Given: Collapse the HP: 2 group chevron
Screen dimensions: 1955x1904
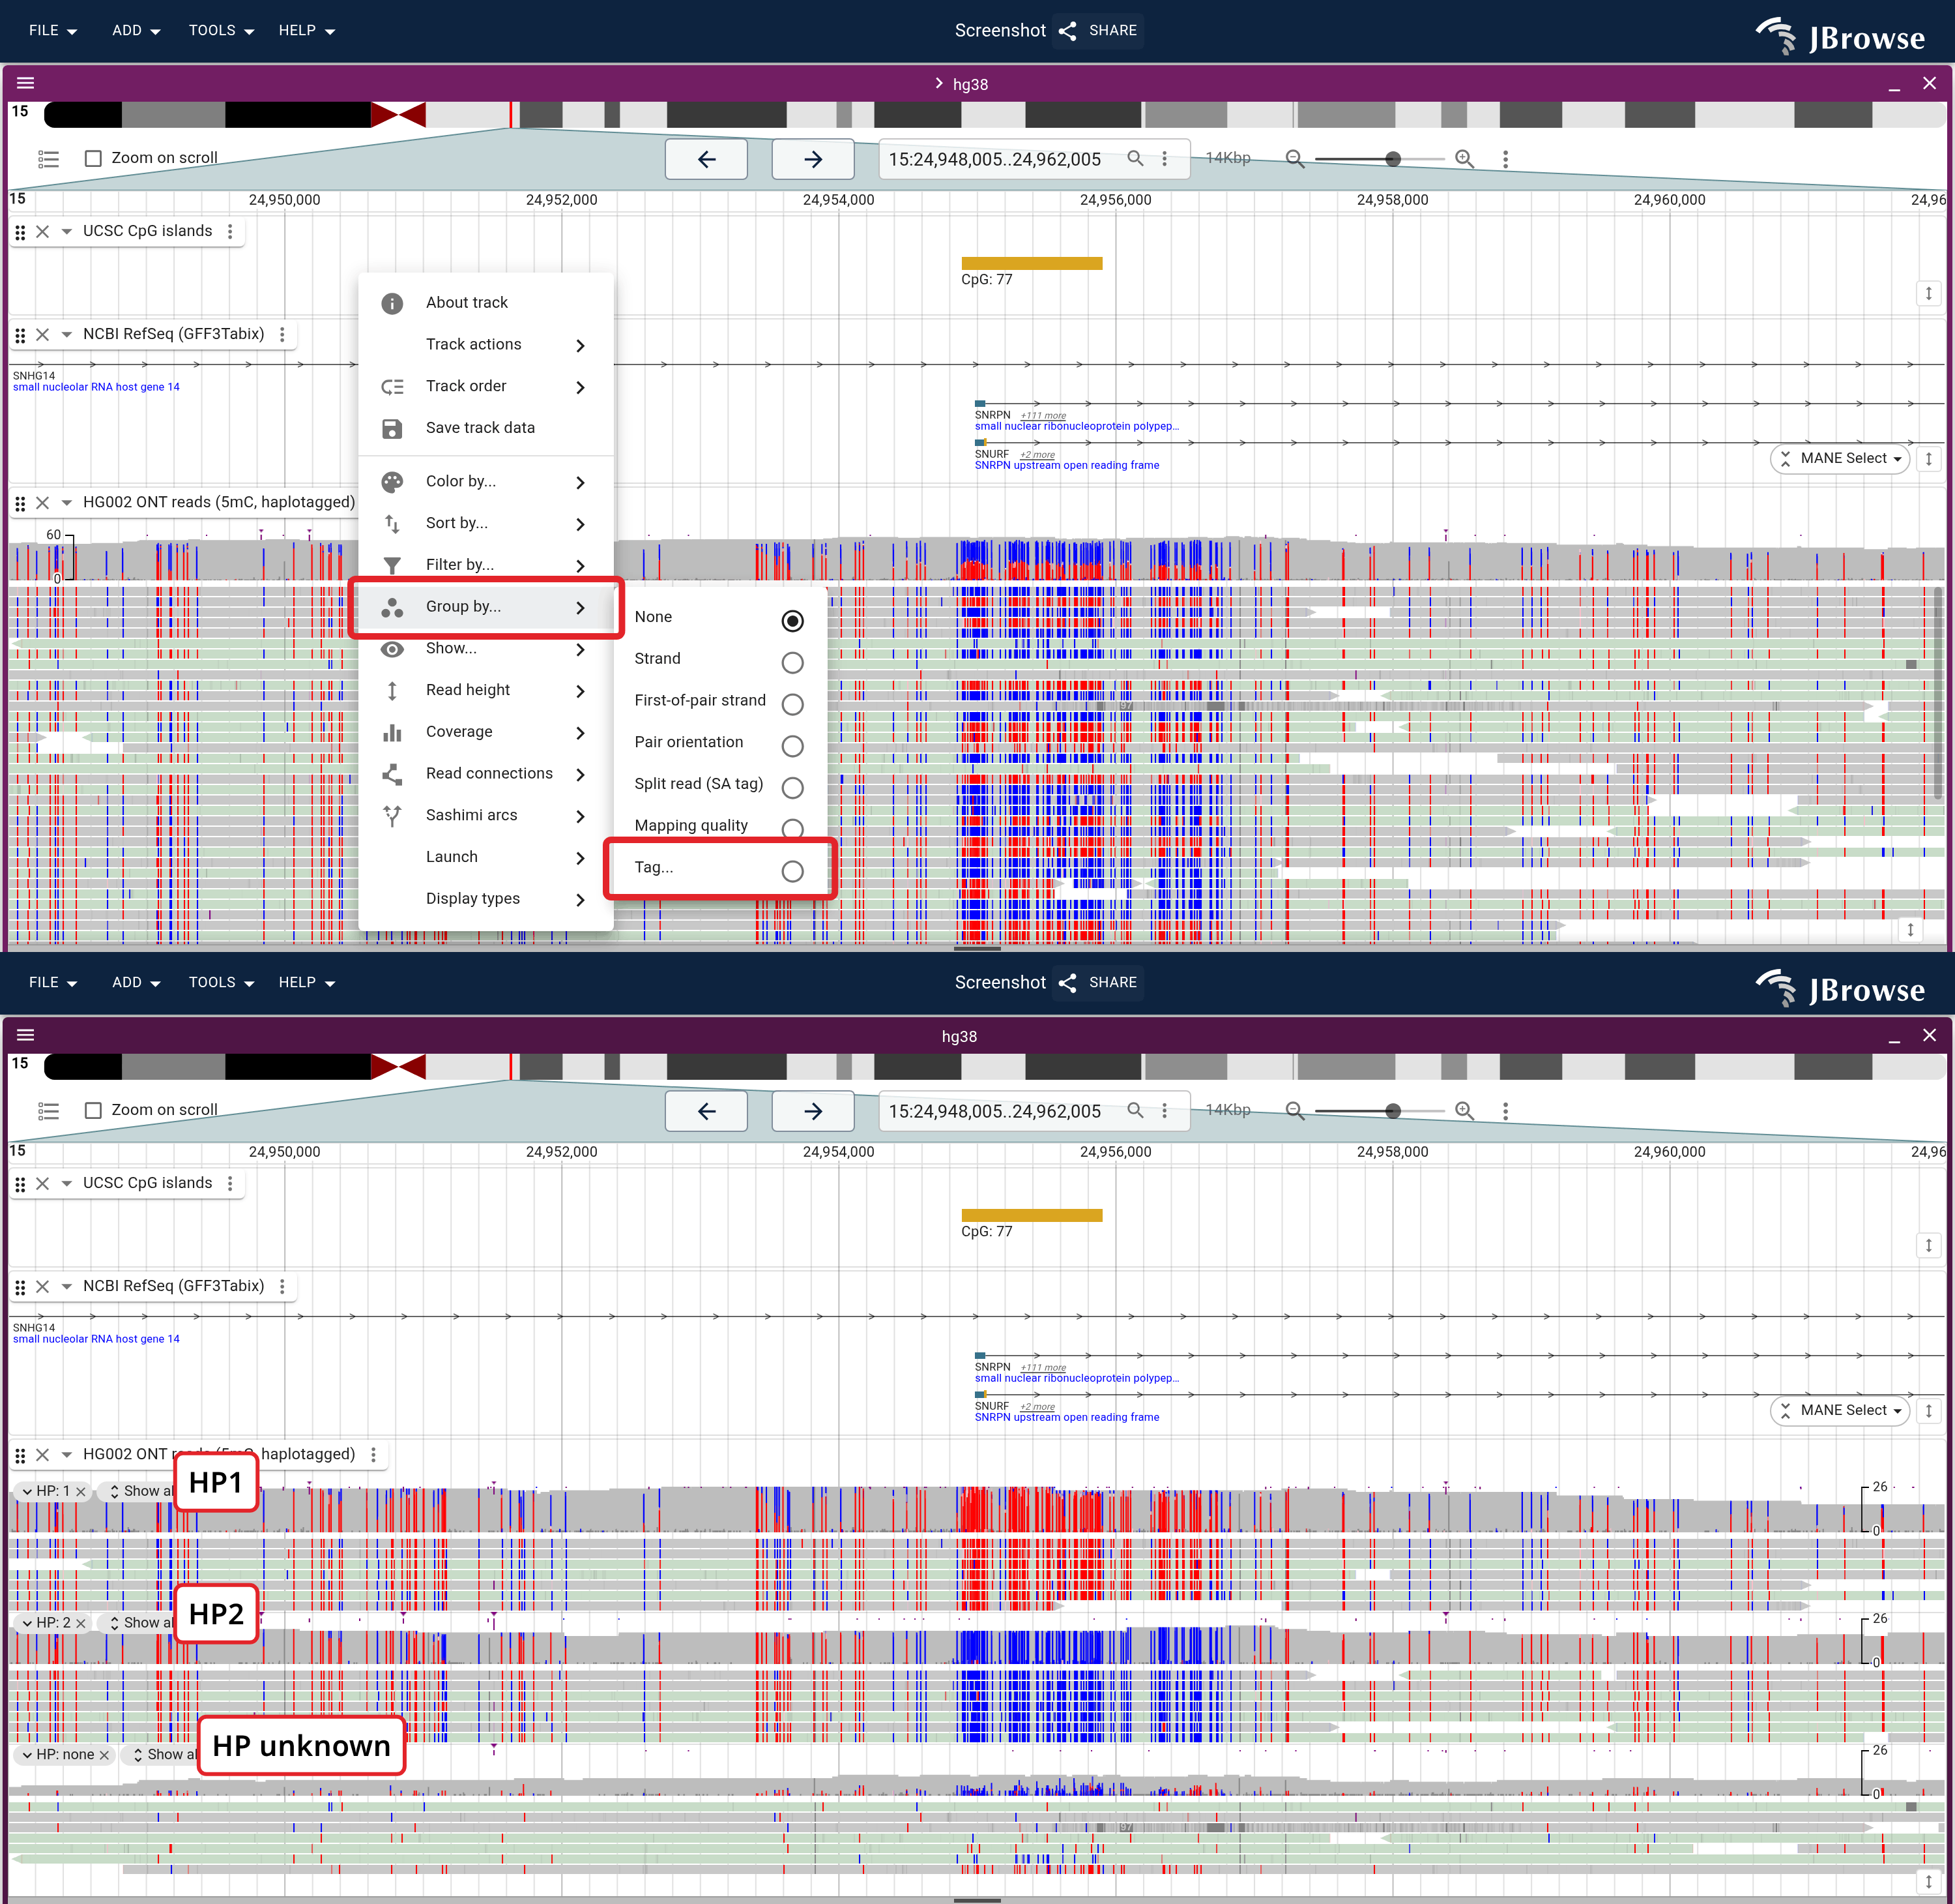Looking at the screenshot, I should (27, 1623).
